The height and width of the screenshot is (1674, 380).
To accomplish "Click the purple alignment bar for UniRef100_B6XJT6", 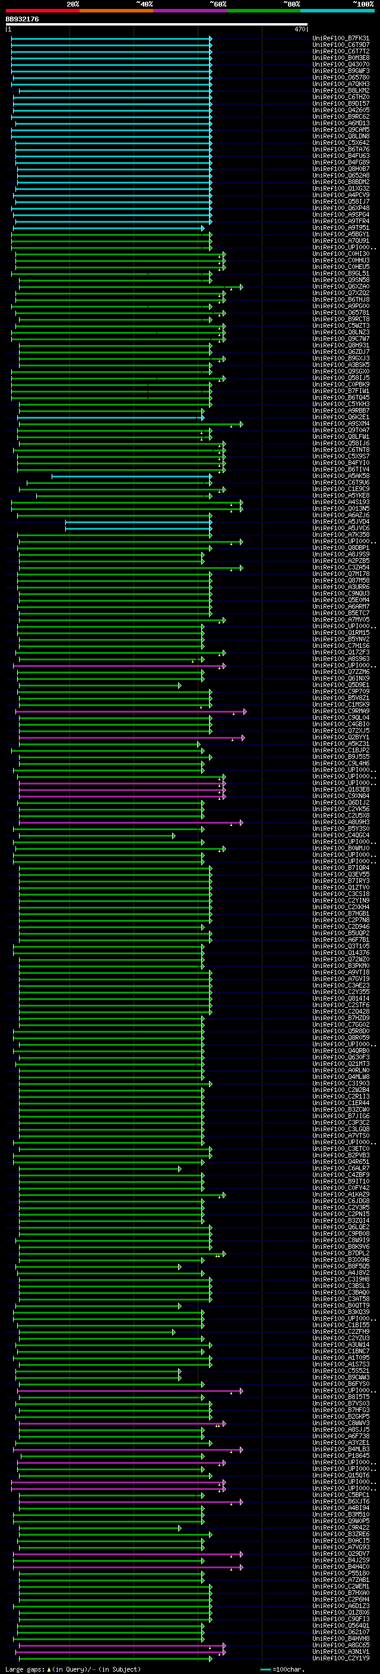I will pos(131,1502).
